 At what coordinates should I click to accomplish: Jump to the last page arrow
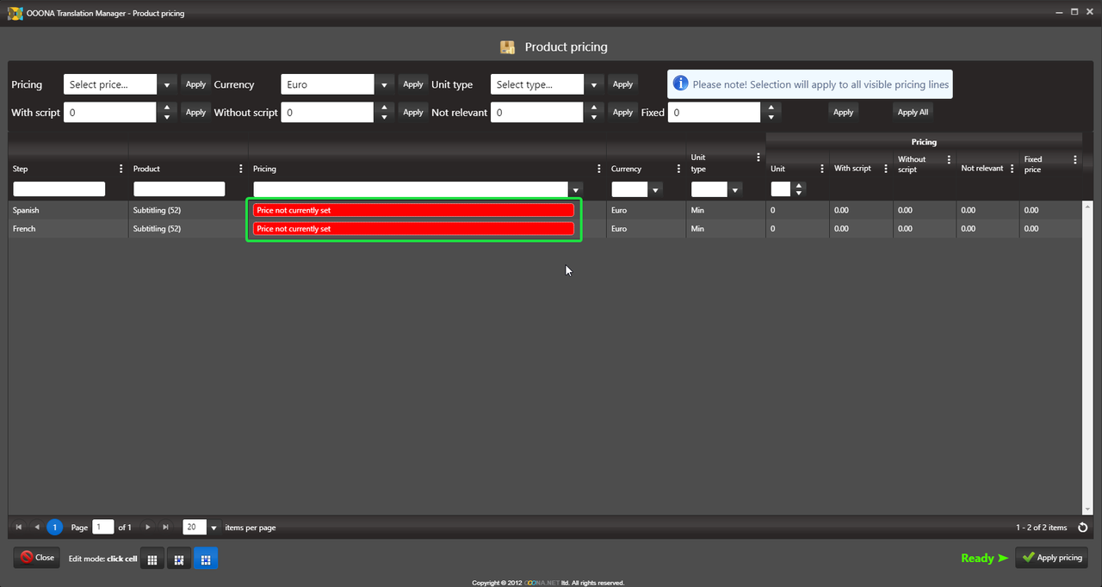[165, 527]
